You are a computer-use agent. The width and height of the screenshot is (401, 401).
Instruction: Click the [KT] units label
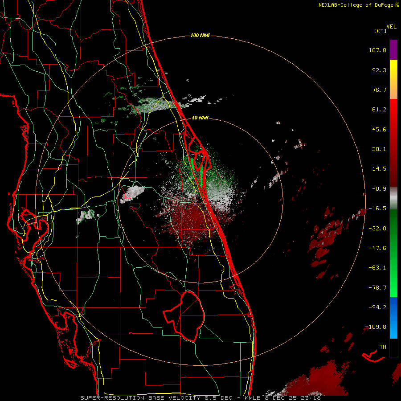381,31
